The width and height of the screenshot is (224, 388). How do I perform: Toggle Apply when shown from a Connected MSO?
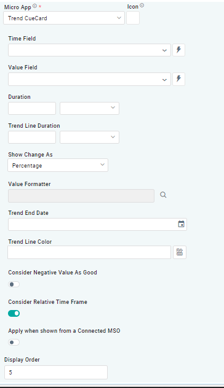[x=14, y=343]
